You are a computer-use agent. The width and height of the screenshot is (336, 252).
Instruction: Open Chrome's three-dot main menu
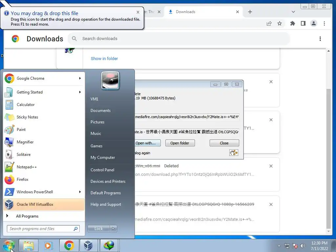click(324, 23)
